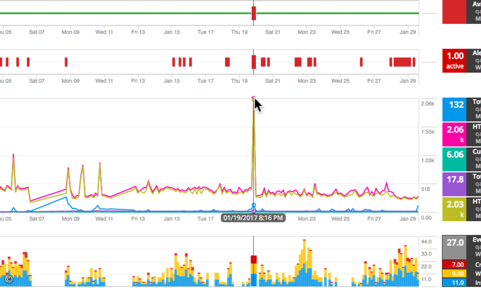Toggle the yellow 9.00 events legend entry
The width and height of the screenshot is (481, 288).
(x=454, y=274)
